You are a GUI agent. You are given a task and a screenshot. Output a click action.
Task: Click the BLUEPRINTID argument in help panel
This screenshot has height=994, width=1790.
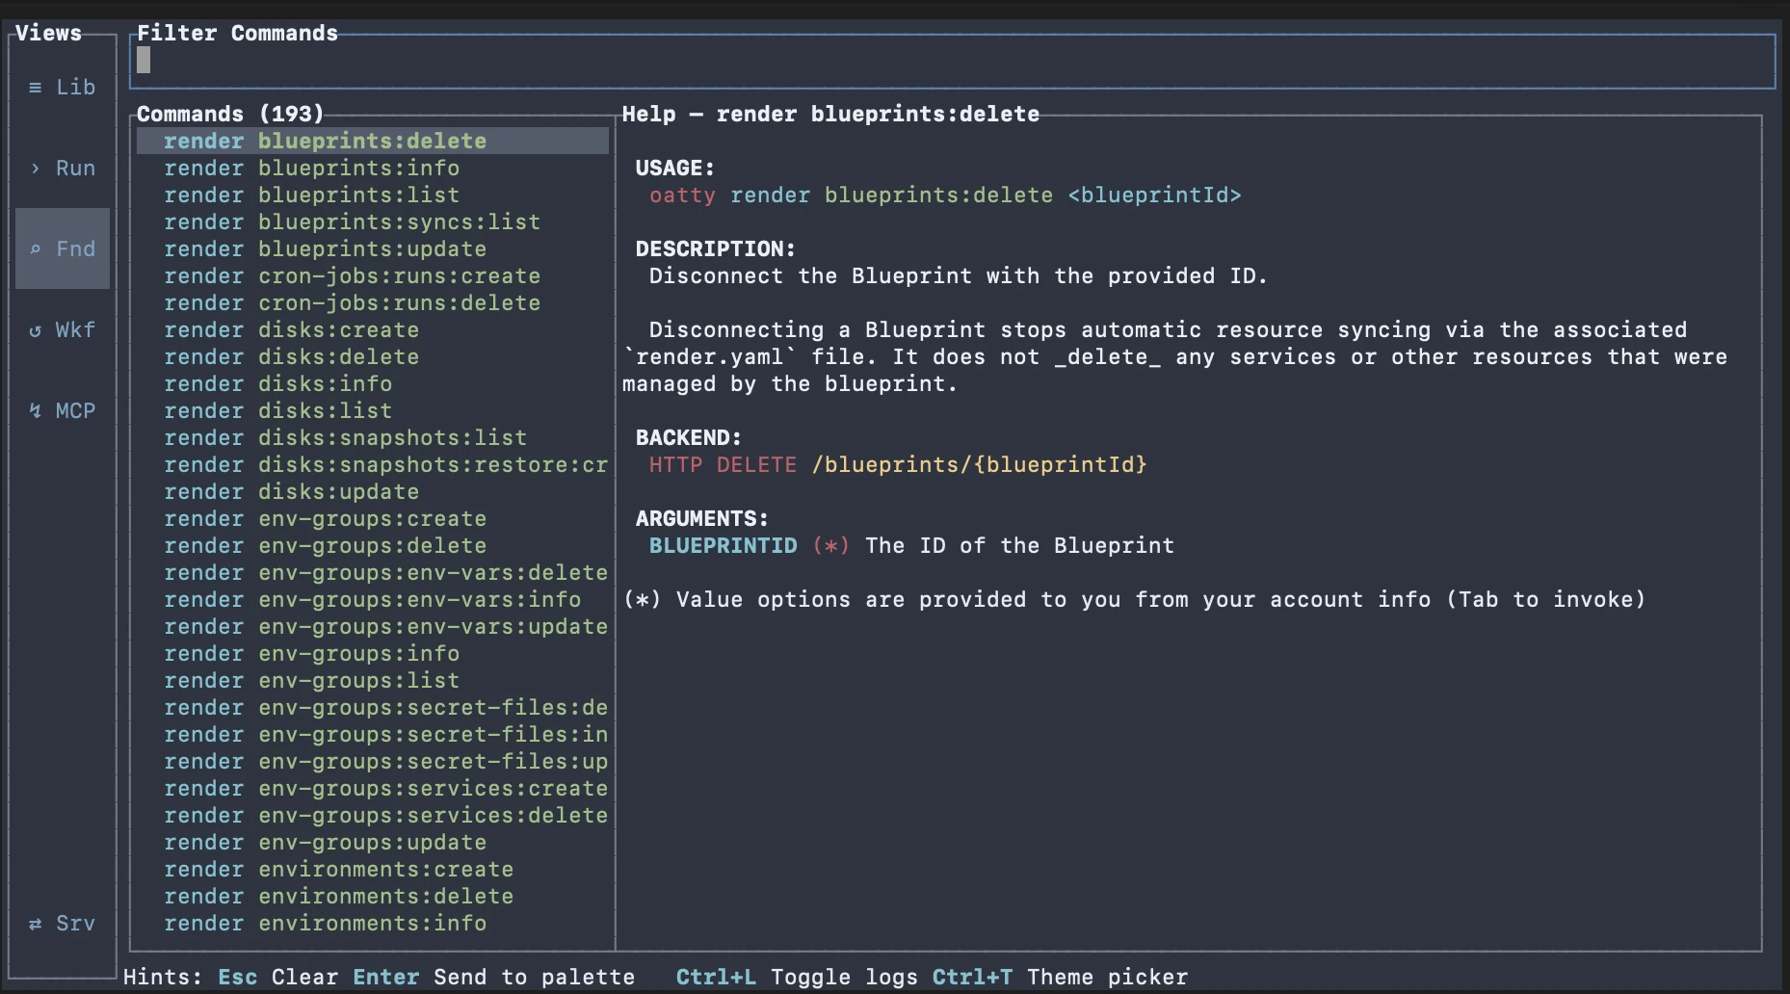pyautogui.click(x=724, y=545)
